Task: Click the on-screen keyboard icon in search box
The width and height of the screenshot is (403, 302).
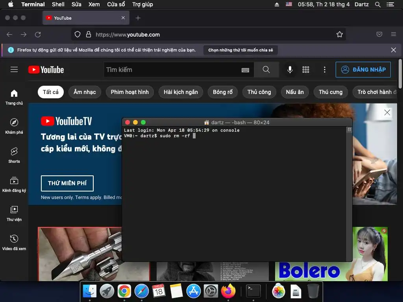Action: (x=245, y=70)
